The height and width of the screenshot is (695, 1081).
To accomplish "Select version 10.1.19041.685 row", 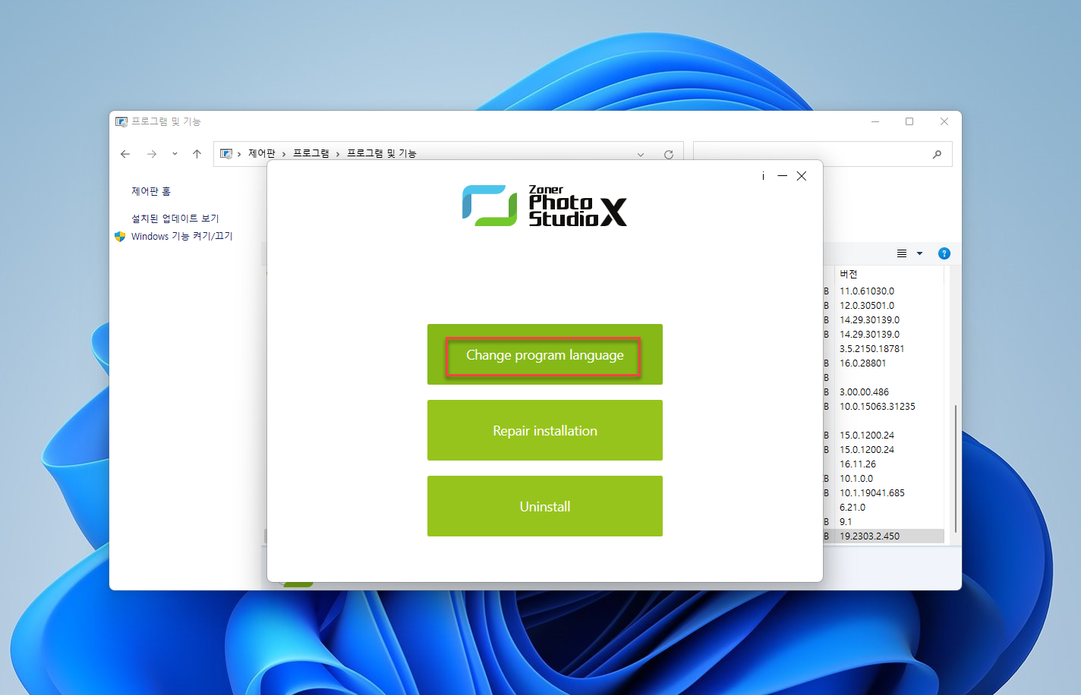I will point(871,493).
